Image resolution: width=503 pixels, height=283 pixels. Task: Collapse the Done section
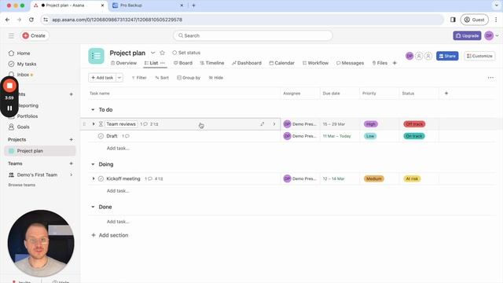click(93, 207)
